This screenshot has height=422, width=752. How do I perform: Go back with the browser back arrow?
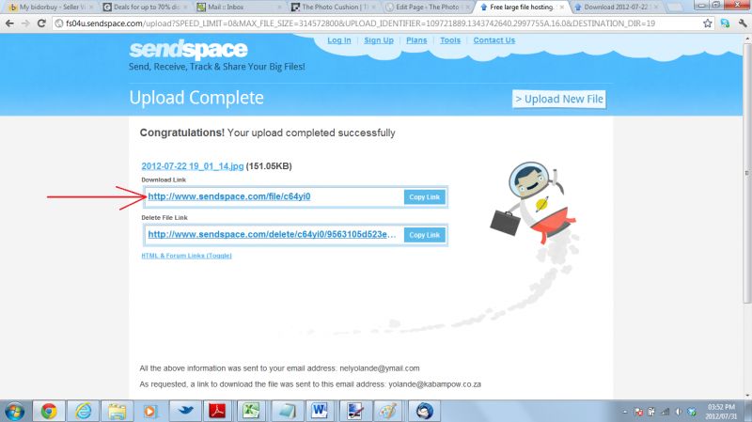(9, 23)
